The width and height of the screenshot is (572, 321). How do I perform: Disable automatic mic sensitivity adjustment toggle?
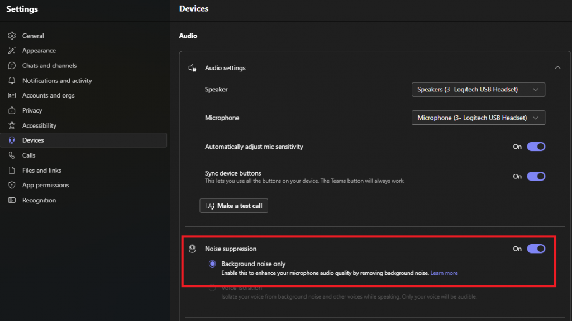(x=536, y=147)
